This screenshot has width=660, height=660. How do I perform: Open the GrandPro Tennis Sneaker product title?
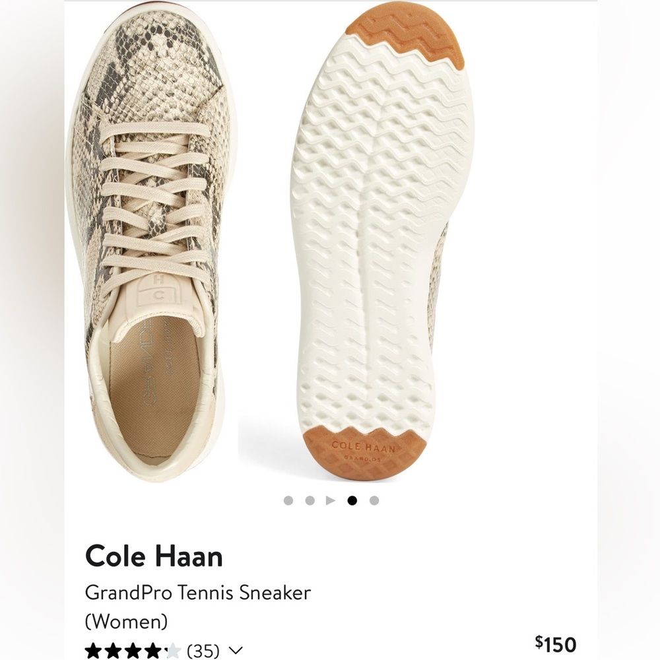click(x=198, y=593)
